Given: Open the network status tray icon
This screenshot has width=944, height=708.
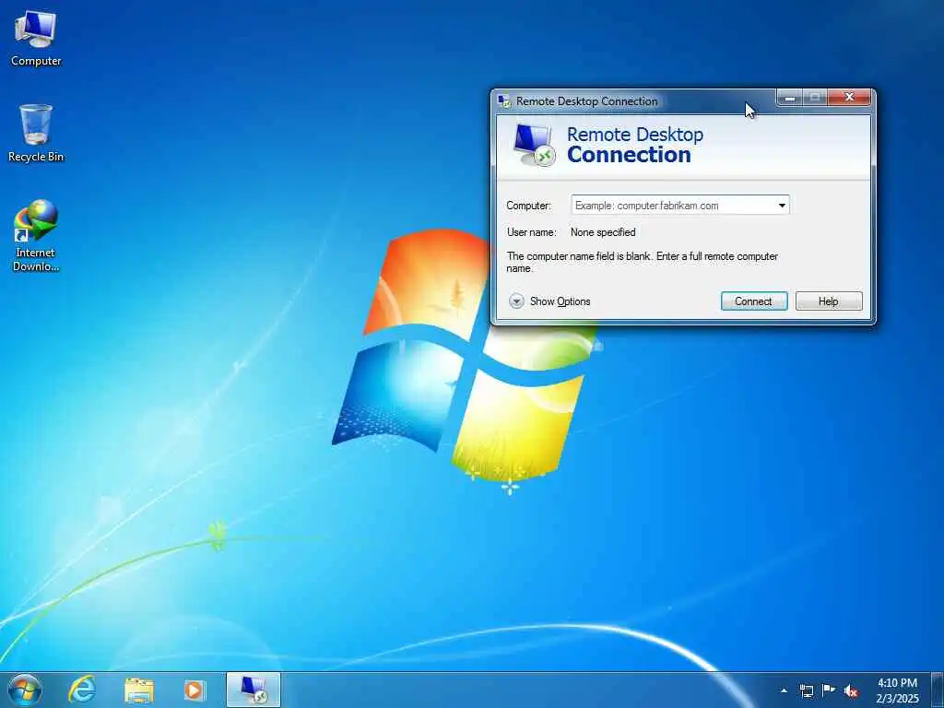Looking at the screenshot, I should 806,690.
